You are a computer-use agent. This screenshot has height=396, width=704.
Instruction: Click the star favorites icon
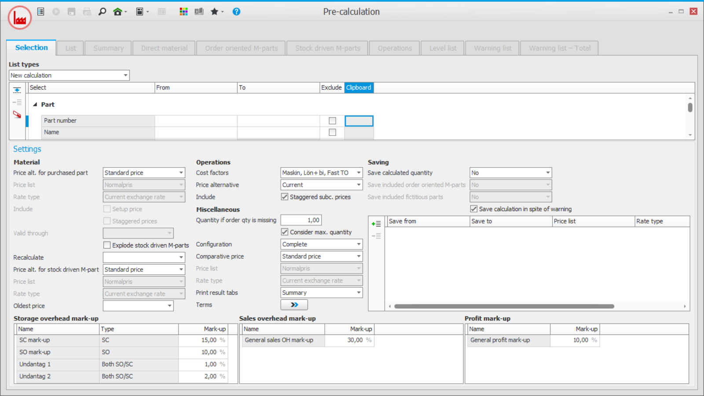point(214,12)
